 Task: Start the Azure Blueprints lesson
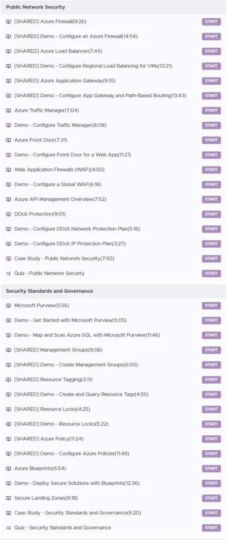[x=211, y=468]
